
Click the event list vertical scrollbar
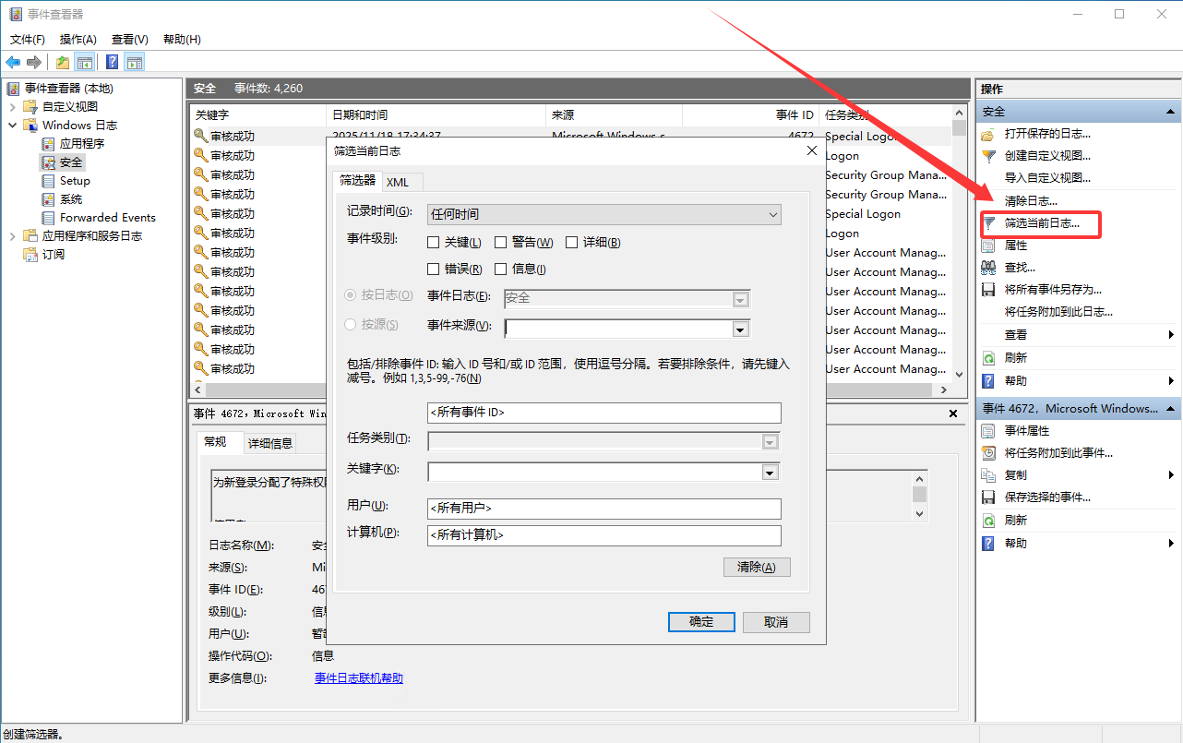pyautogui.click(x=958, y=249)
